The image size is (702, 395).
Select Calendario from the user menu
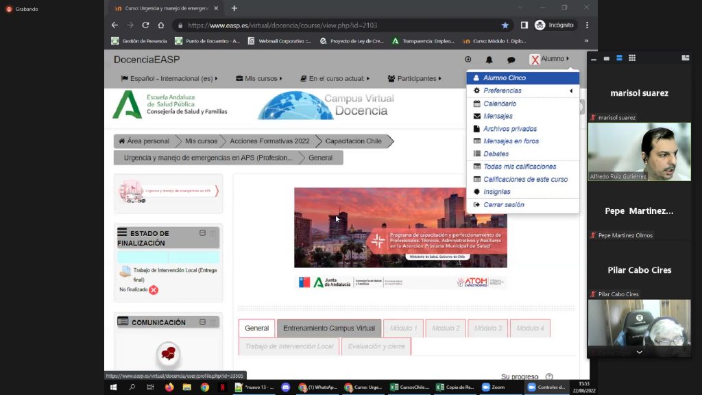tap(500, 104)
